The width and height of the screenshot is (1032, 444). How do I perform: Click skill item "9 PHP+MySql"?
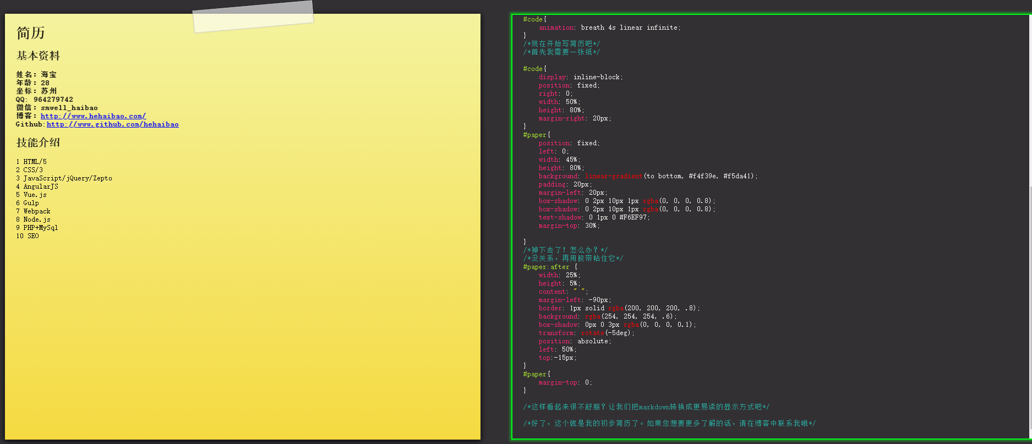[37, 228]
